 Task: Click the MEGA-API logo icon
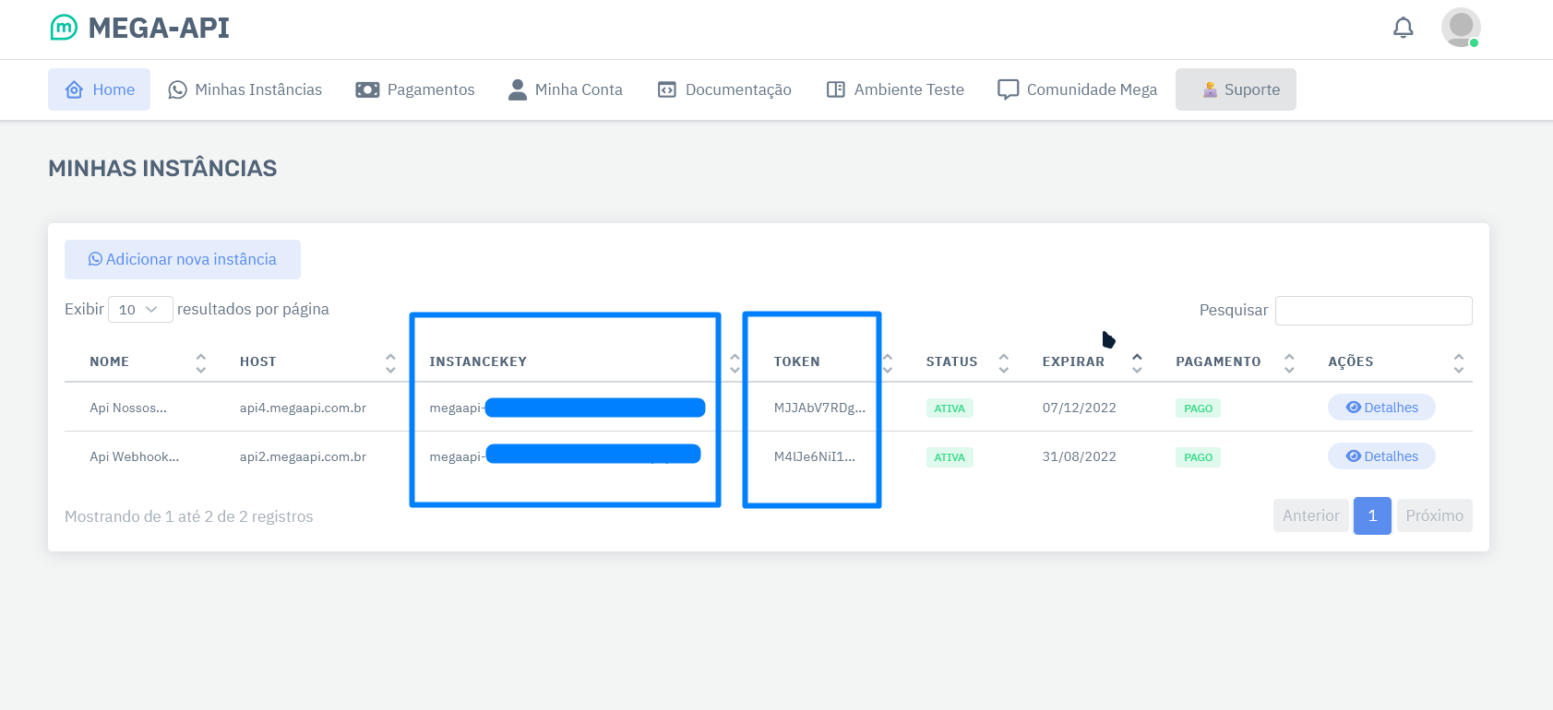point(64,28)
